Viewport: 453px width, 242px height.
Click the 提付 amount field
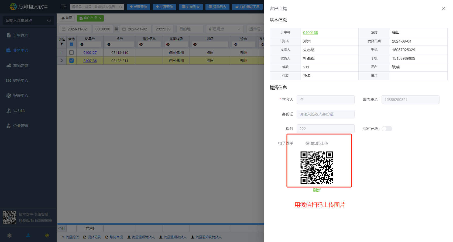325,129
